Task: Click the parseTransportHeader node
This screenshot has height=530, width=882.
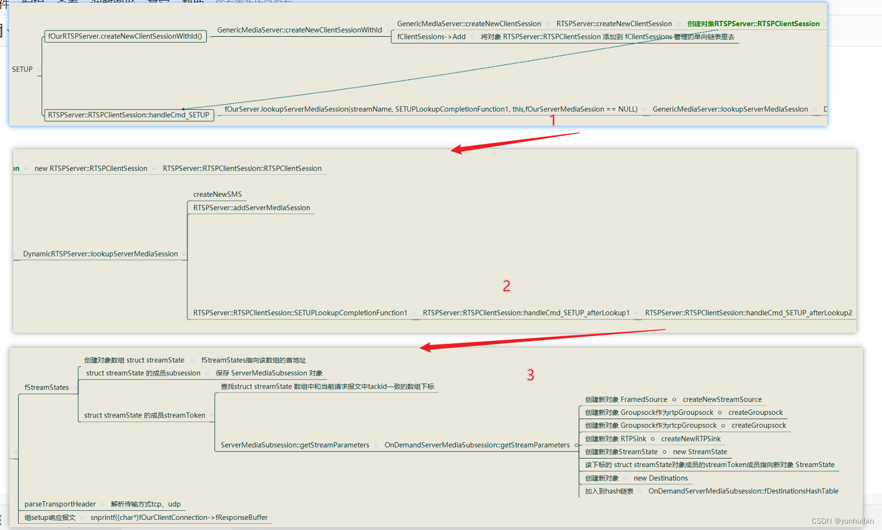Action: [60, 504]
